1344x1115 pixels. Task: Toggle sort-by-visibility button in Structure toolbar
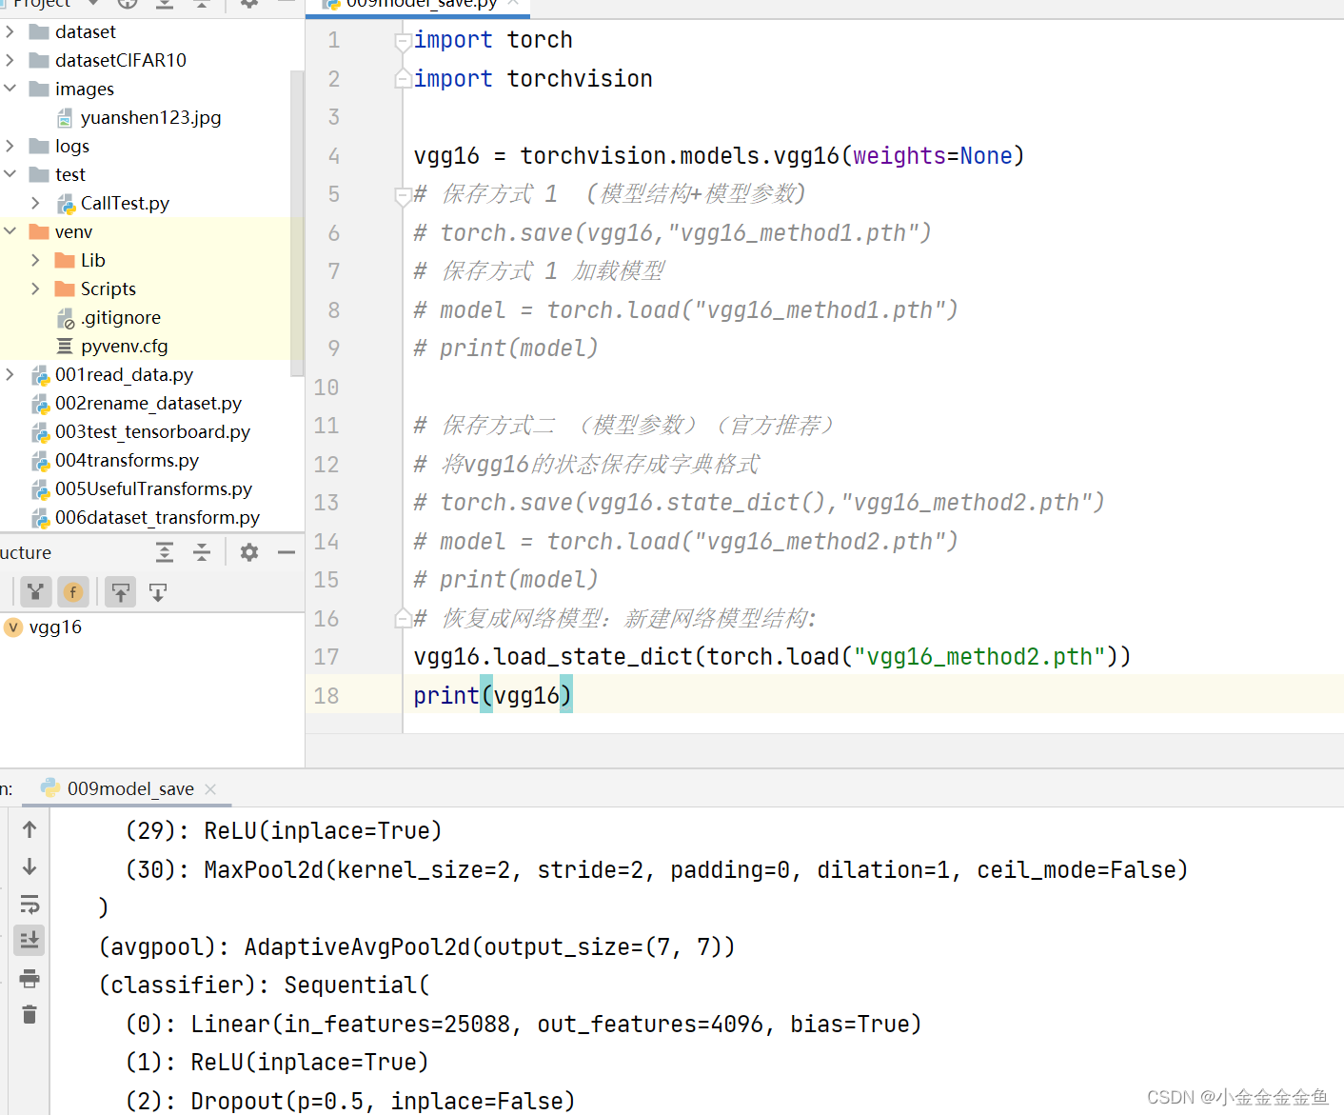pos(35,592)
